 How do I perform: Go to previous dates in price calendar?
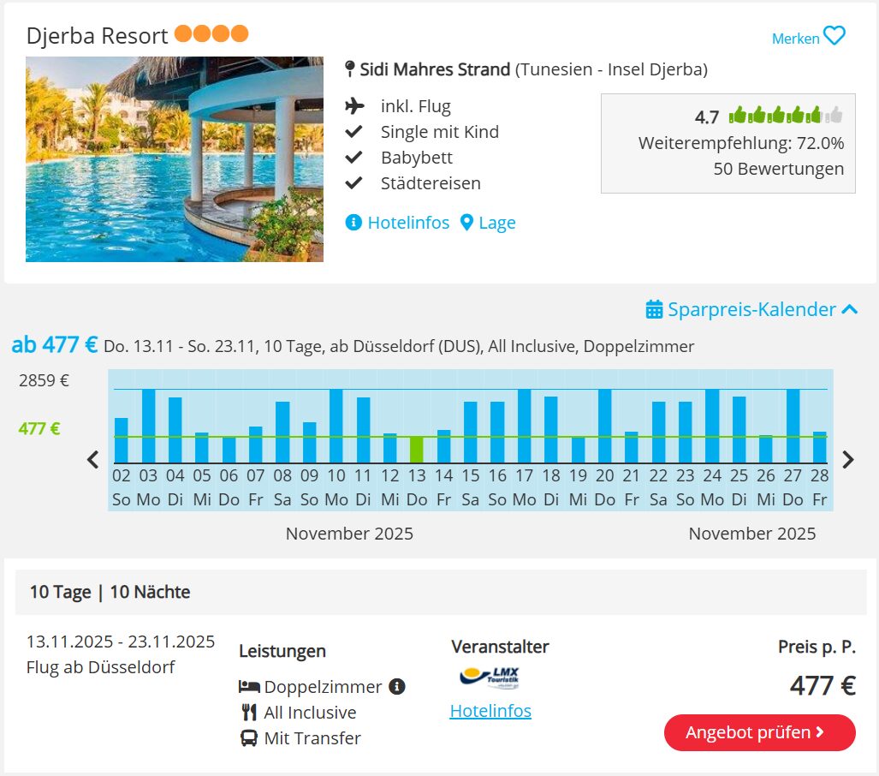(93, 460)
